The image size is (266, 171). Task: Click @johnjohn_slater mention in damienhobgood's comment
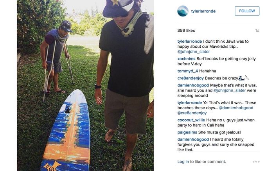click(x=229, y=90)
